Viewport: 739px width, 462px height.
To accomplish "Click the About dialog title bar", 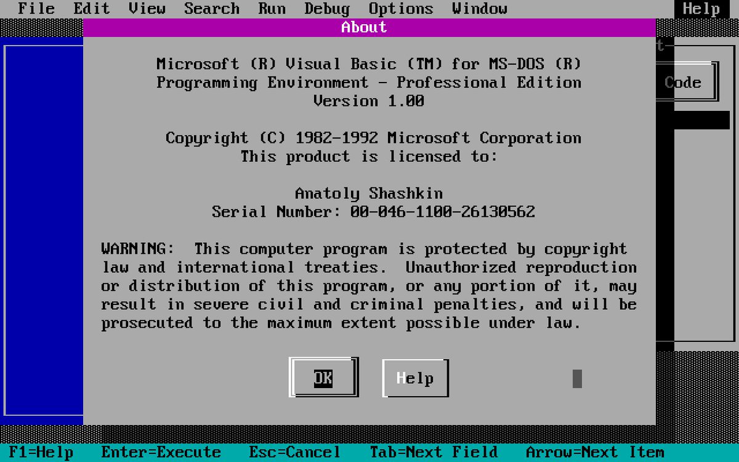I will click(369, 27).
